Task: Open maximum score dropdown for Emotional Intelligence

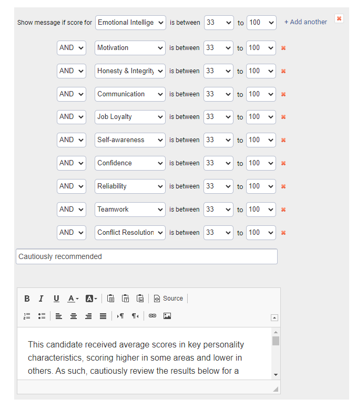Action: pos(261,23)
